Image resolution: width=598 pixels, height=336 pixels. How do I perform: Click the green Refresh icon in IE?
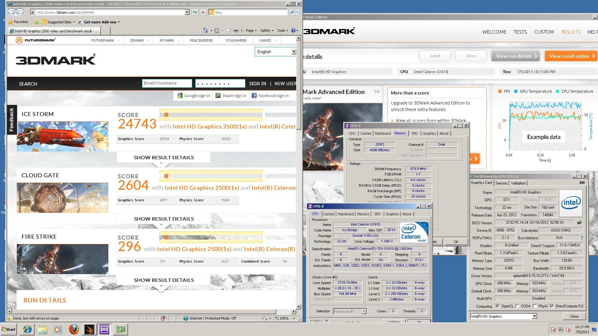195,12
